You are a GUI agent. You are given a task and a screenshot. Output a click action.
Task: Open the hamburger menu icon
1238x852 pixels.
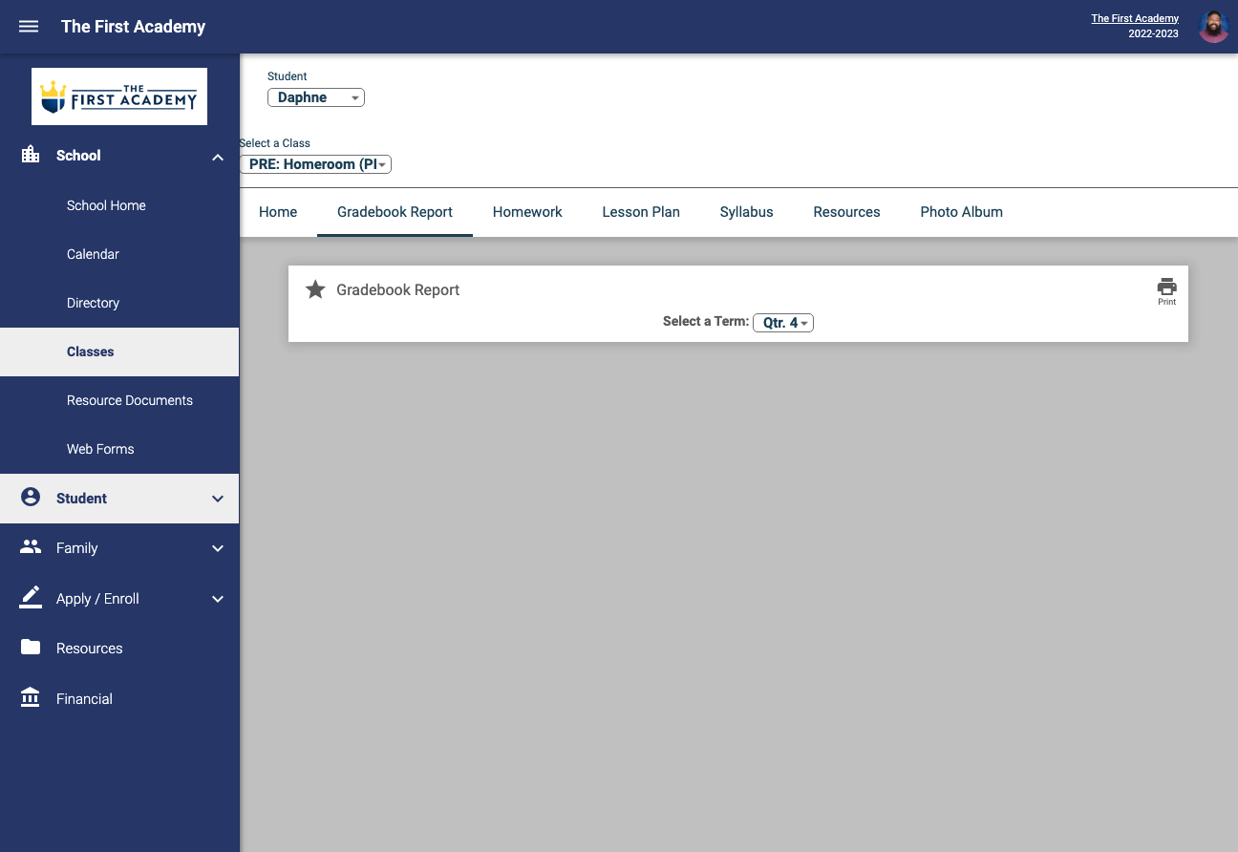click(29, 27)
